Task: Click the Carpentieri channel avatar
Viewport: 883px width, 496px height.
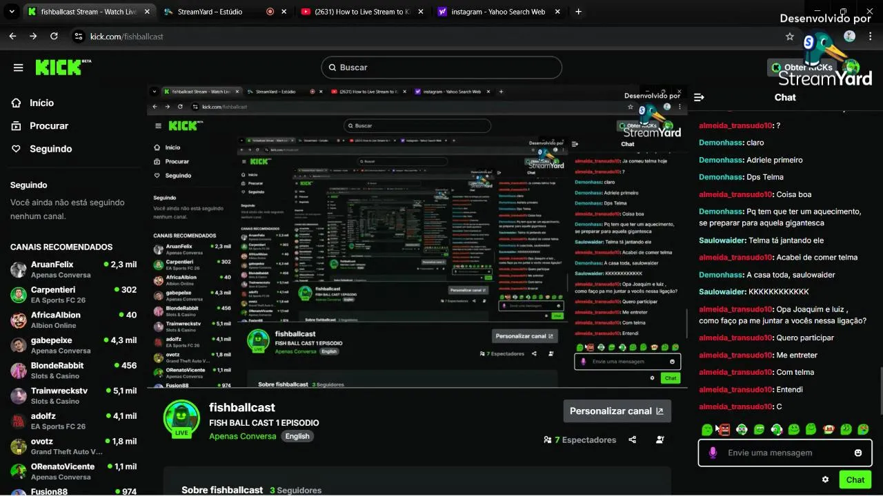Action: coord(19,295)
